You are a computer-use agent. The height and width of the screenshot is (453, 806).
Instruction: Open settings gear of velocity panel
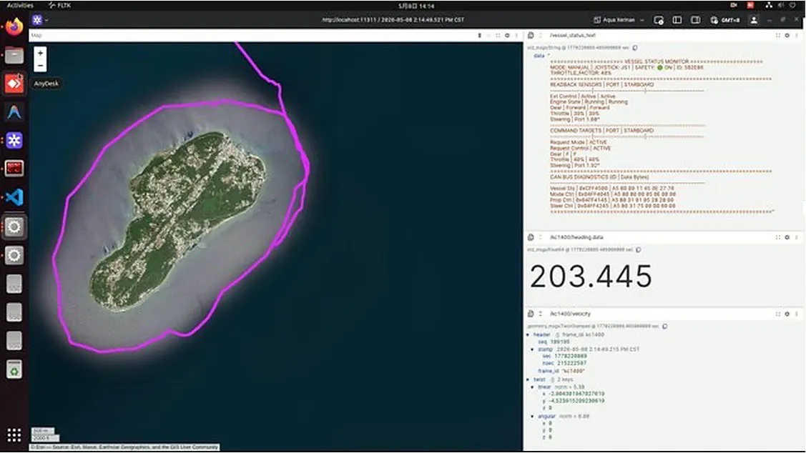pyautogui.click(x=787, y=314)
